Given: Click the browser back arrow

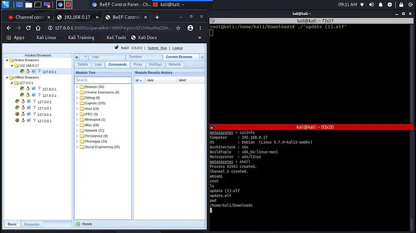Looking at the screenshot, I should [9, 28].
